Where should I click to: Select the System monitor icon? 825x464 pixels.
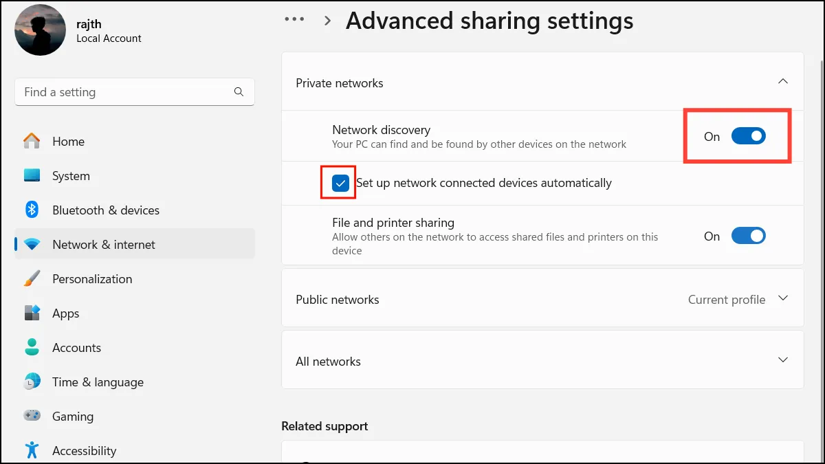[x=32, y=176]
